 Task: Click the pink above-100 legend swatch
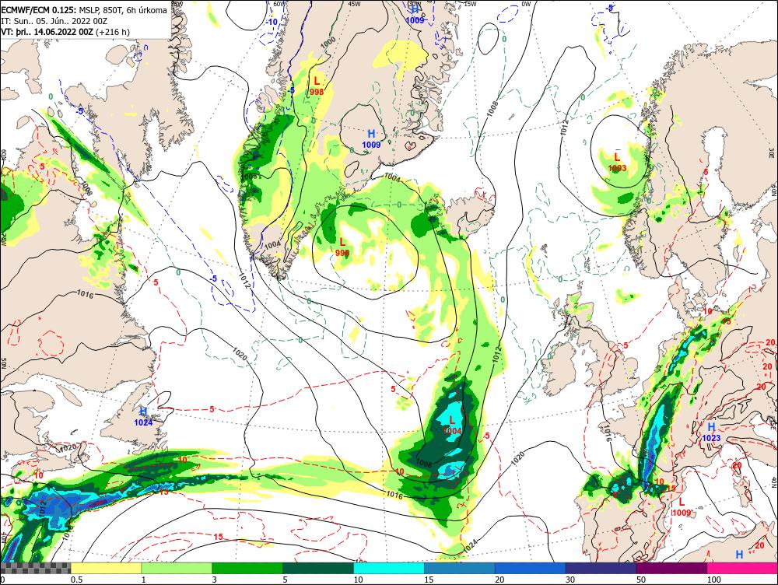[742, 568]
